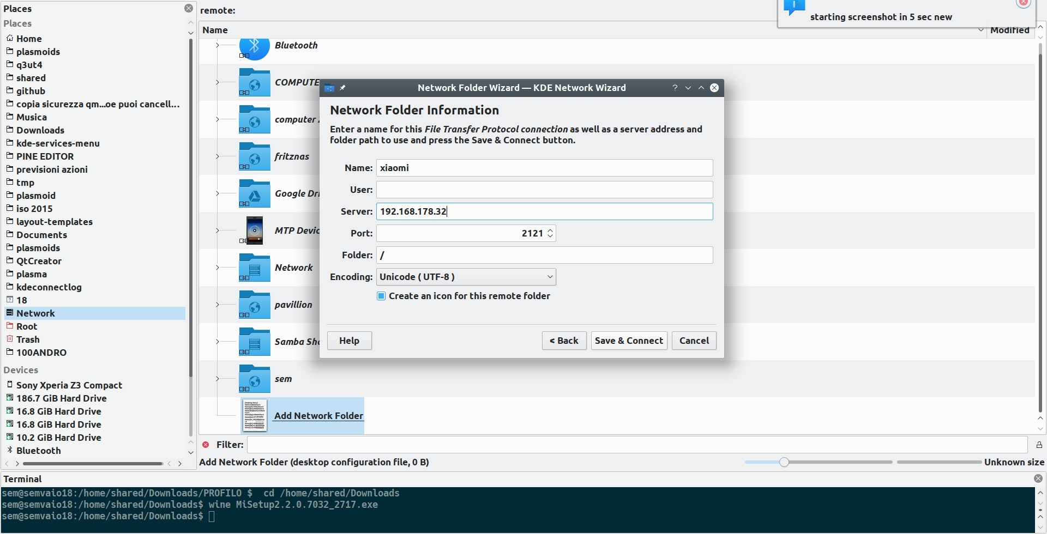1047x534 pixels.
Task: Click the Add Network Folder link
Action: (318, 416)
